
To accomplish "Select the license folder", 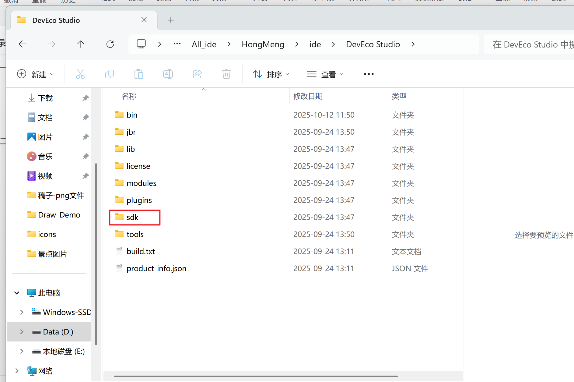I will click(x=138, y=166).
